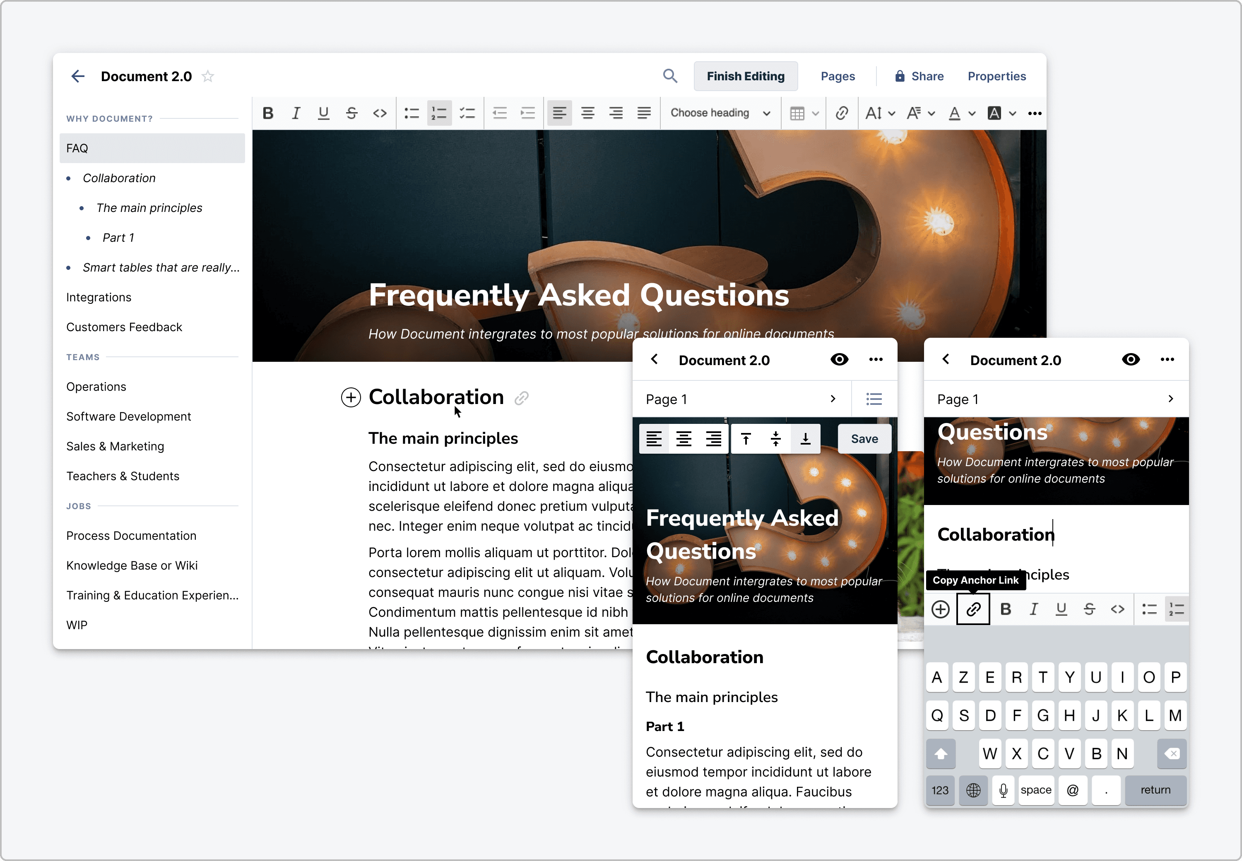Open the font size dropdown
The width and height of the screenshot is (1242, 861).
click(x=880, y=113)
